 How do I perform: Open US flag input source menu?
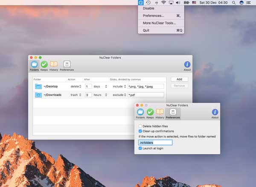pyautogui.click(x=194, y=3)
